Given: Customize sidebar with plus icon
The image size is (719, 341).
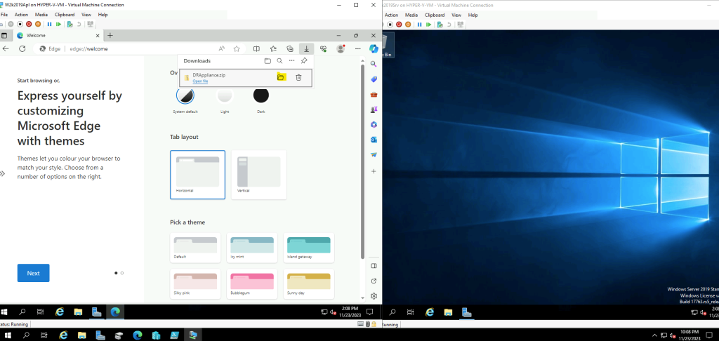Looking at the screenshot, I should 374,171.
